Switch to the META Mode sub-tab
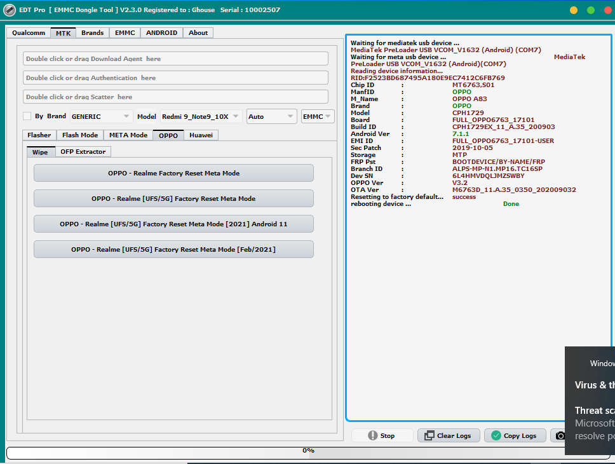Image resolution: width=615 pixels, height=464 pixels. coord(128,135)
